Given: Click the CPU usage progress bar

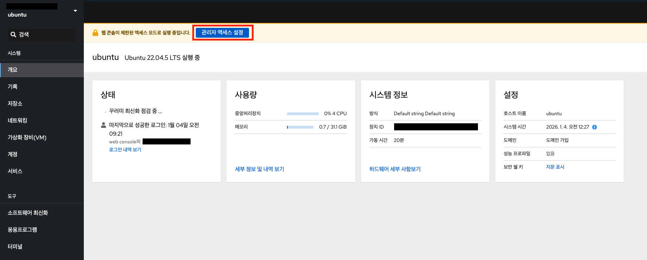Looking at the screenshot, I should [x=303, y=114].
